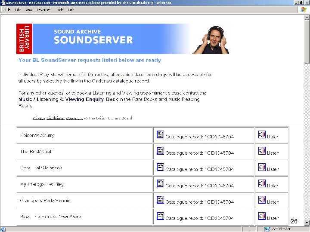Viewport: 310px width, 232px height.
Task: Click the catalogue record icon for Grandpa's Party/Rennie
Action: click(160, 200)
